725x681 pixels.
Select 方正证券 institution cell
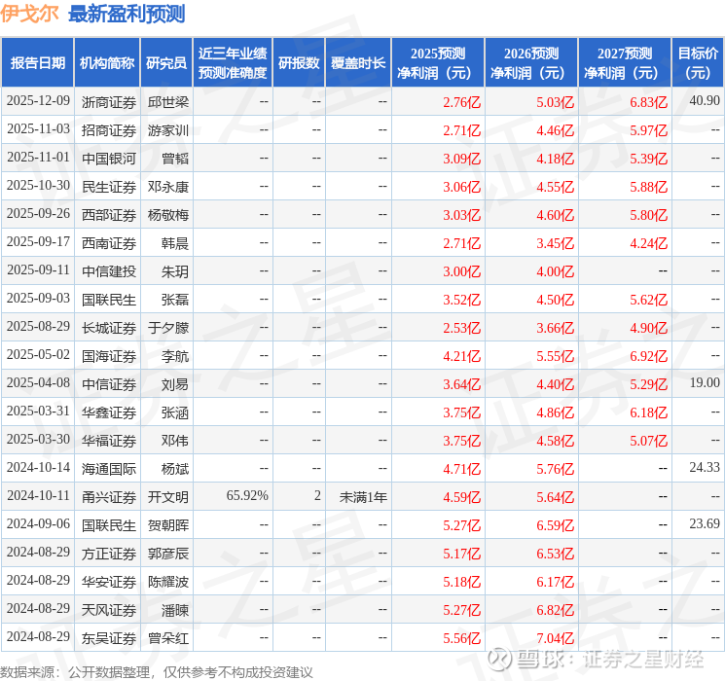(x=109, y=553)
